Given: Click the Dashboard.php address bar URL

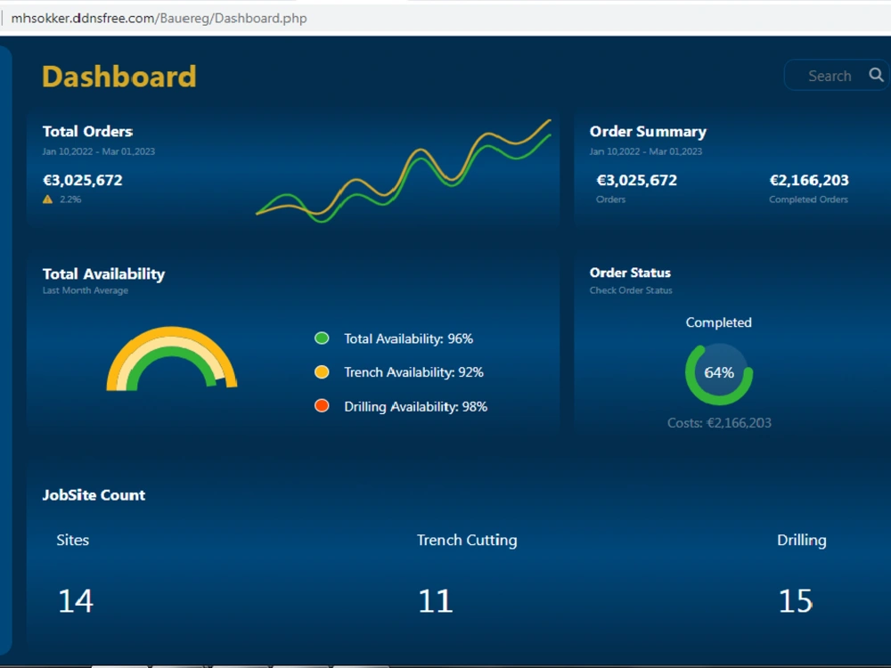Looking at the screenshot, I should coord(160,17).
